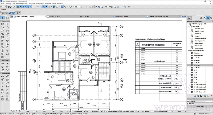
Task: Collapse the Проекция toolbox section
Action: click(1, 60)
